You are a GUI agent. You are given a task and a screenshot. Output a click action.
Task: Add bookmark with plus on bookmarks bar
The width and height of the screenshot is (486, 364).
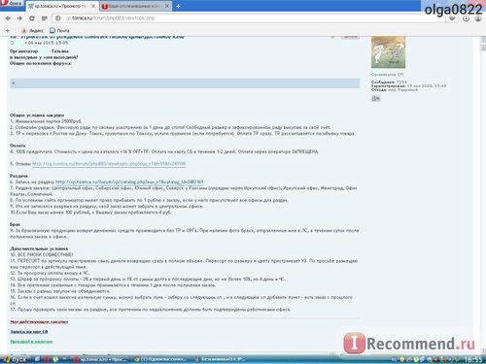click(x=8, y=31)
